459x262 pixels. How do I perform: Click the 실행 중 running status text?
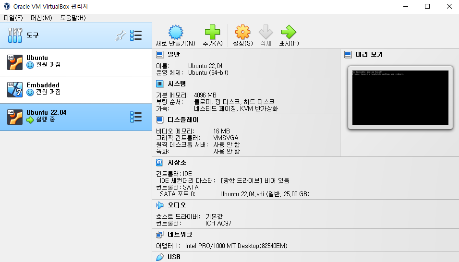click(46, 119)
